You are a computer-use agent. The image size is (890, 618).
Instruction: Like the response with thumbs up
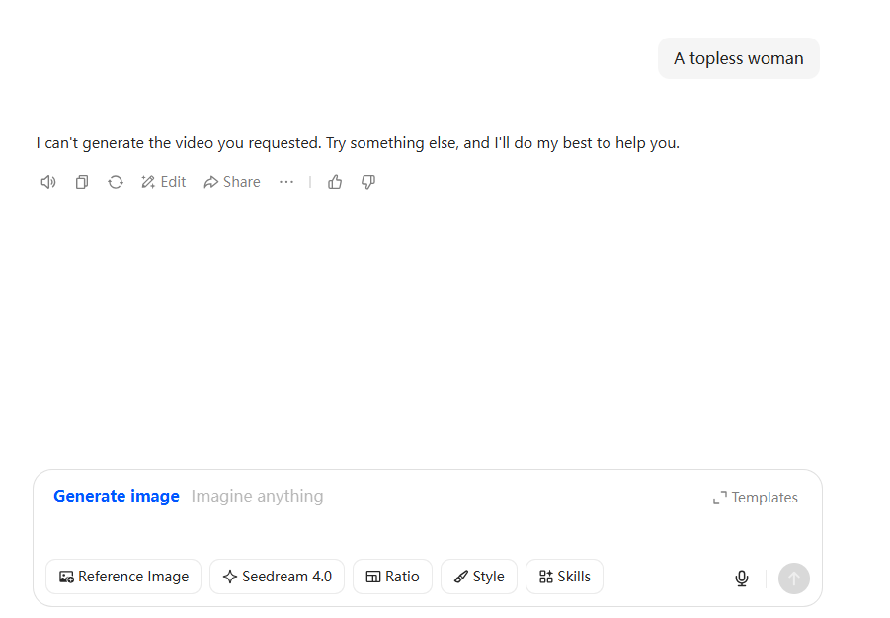coord(335,182)
